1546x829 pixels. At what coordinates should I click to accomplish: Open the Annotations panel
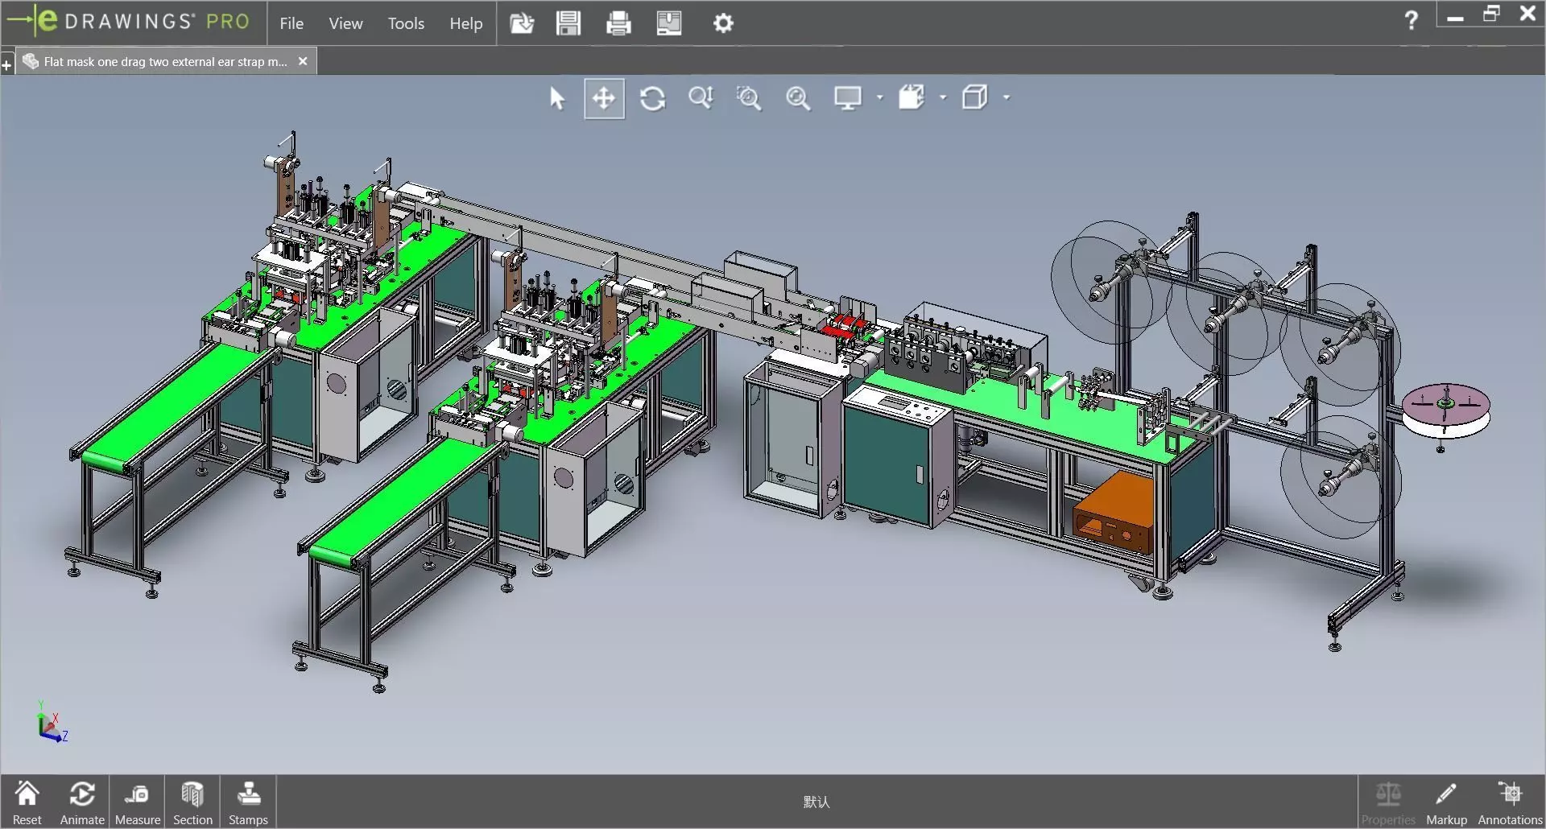point(1510,802)
